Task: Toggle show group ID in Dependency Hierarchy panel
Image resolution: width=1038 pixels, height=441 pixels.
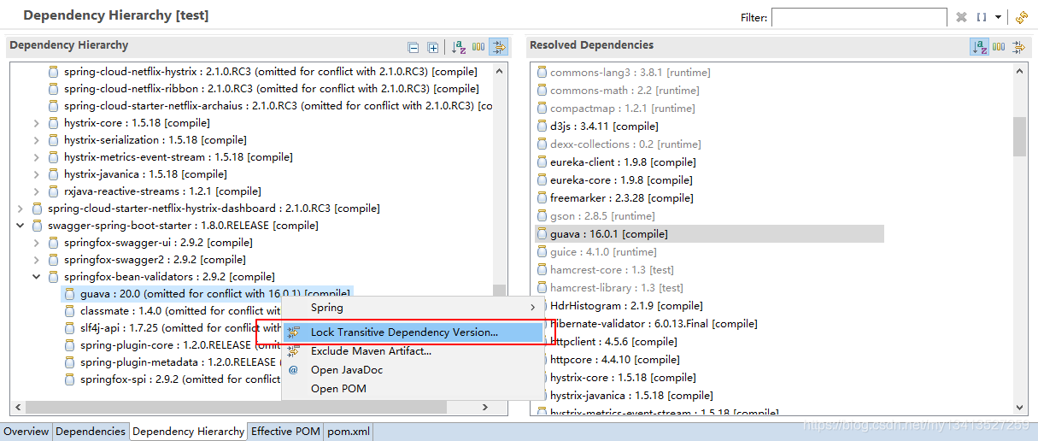Action: tap(478, 47)
